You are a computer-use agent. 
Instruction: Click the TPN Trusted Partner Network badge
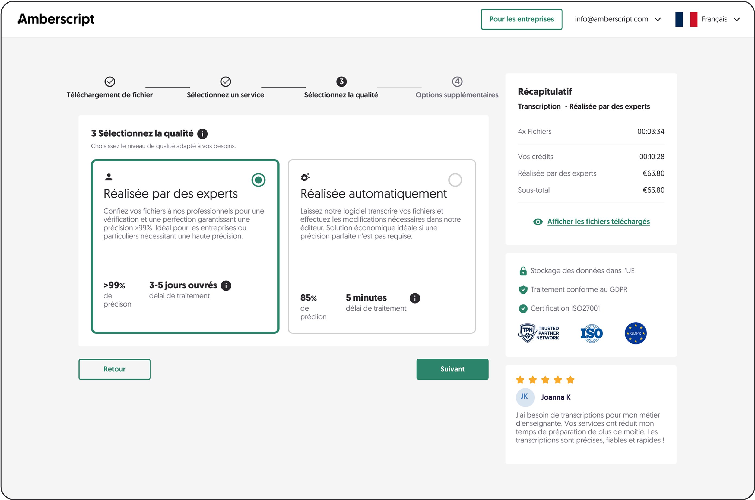point(538,333)
